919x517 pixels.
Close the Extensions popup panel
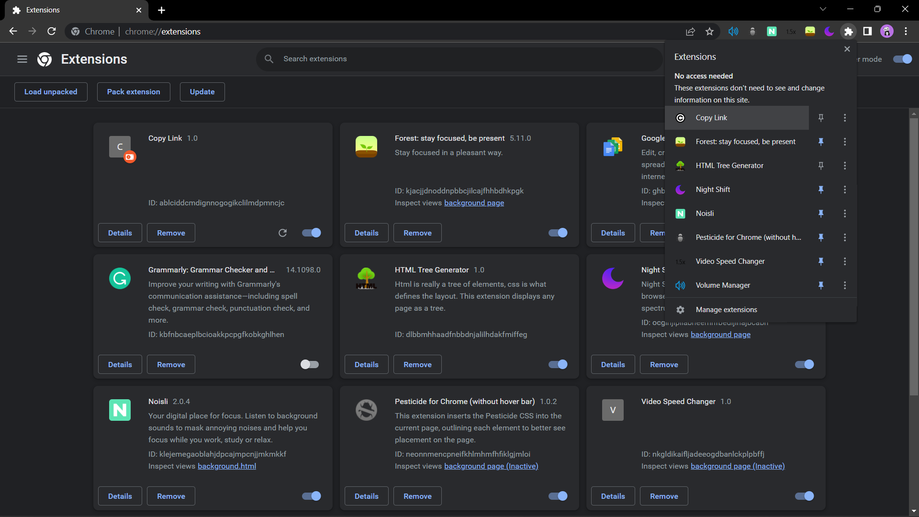[847, 49]
